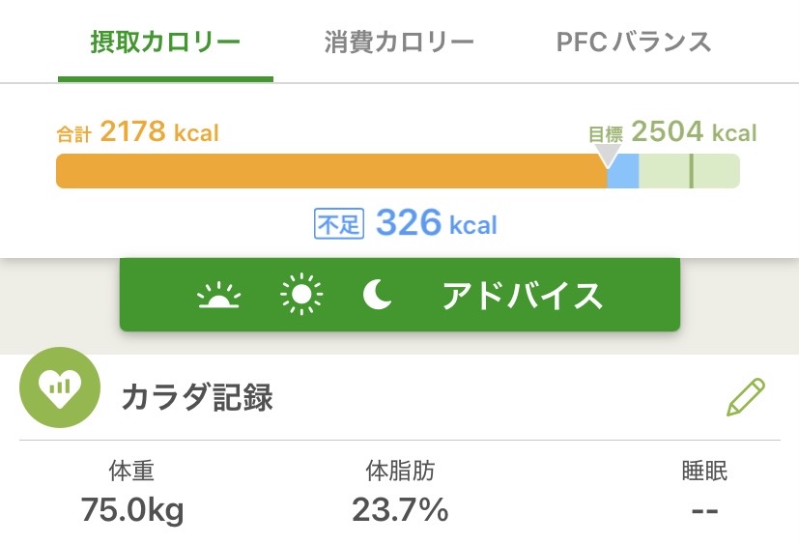Click the sunrise breakfast icon
Screen dimensions: 799x544
(219, 297)
